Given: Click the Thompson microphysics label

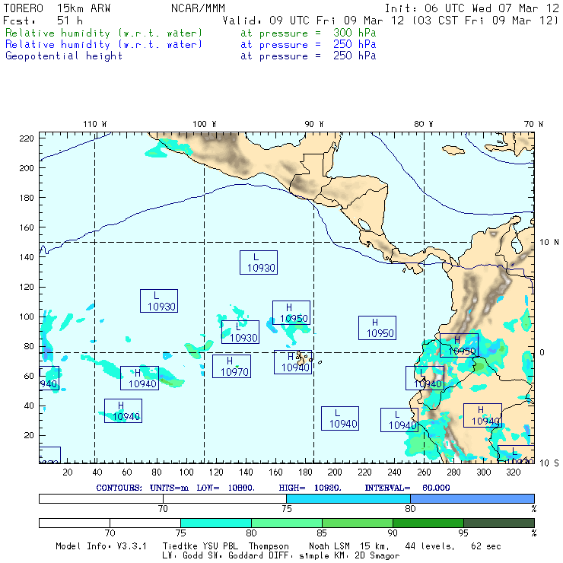Looking at the screenshot, I should (269, 546).
